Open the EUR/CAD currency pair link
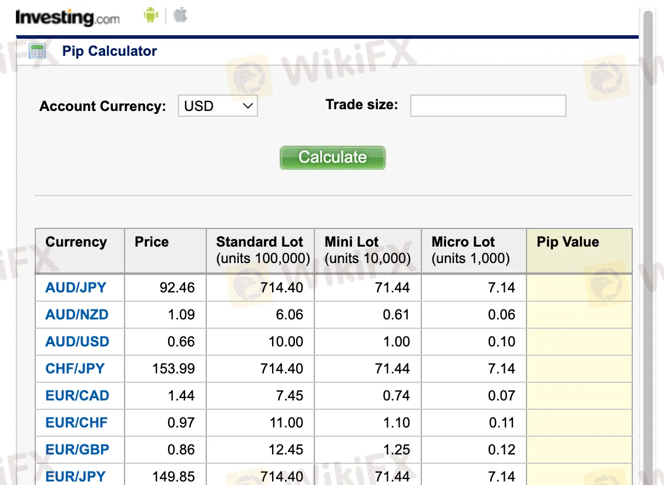The width and height of the screenshot is (664, 485). pyautogui.click(x=77, y=396)
